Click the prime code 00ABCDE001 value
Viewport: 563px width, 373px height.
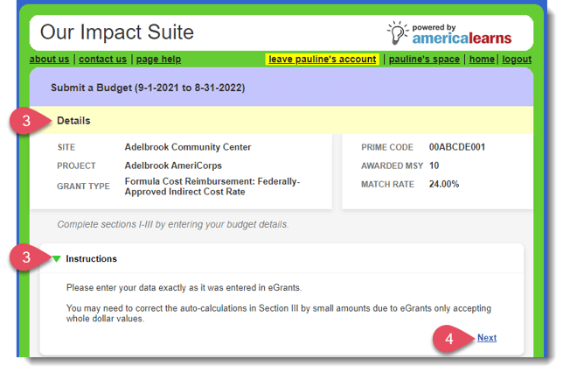click(x=456, y=147)
